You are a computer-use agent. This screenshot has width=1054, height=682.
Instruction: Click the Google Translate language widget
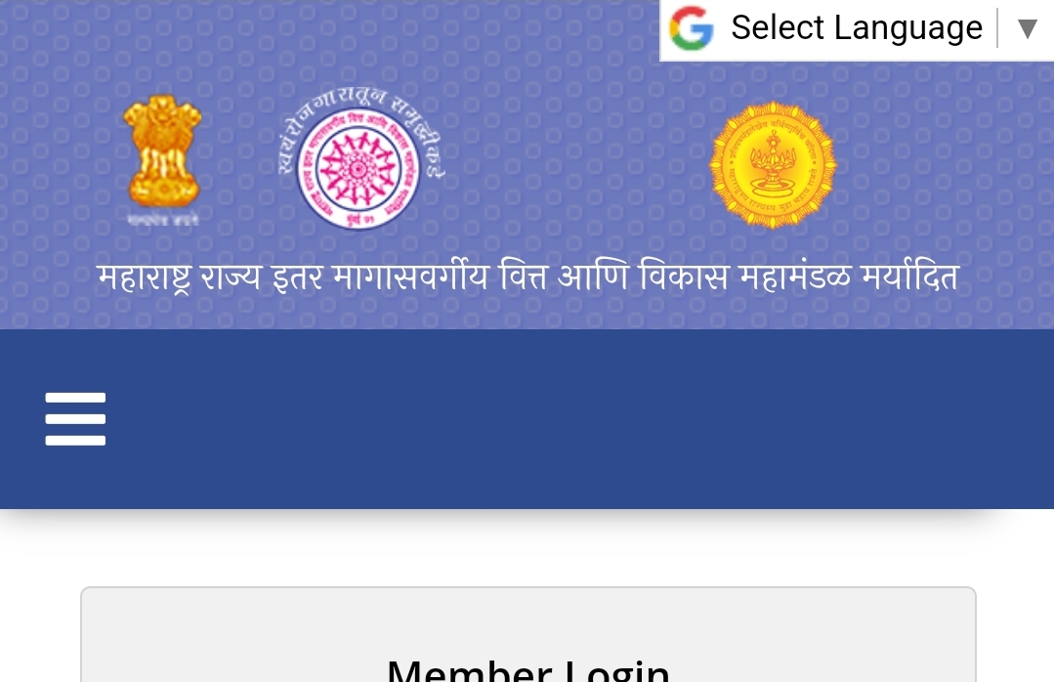(857, 29)
